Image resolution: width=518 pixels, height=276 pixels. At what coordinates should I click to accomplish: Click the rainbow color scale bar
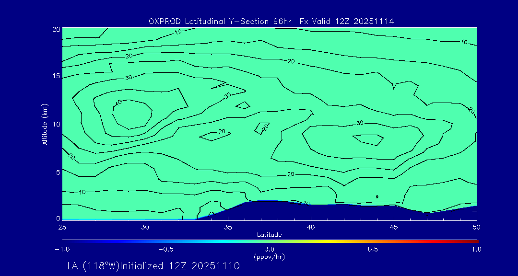click(x=270, y=241)
